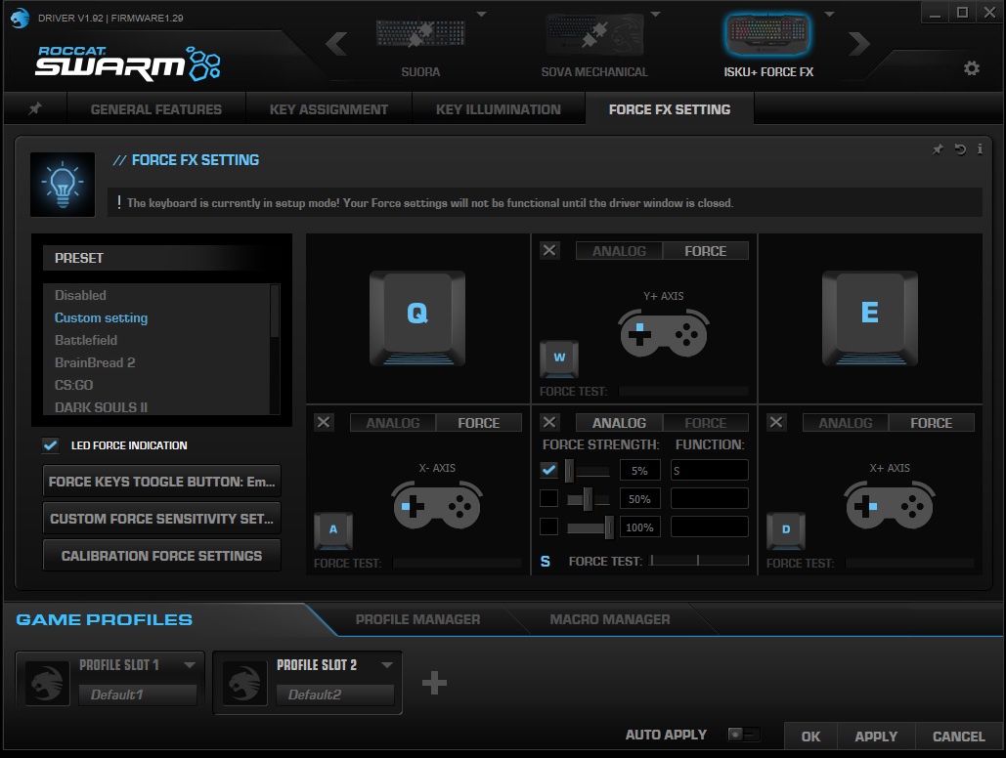The image size is (1006, 758).
Task: Click the function field containing S
Action: 709,470
